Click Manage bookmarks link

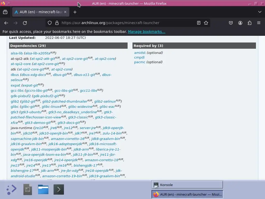tap(146, 32)
